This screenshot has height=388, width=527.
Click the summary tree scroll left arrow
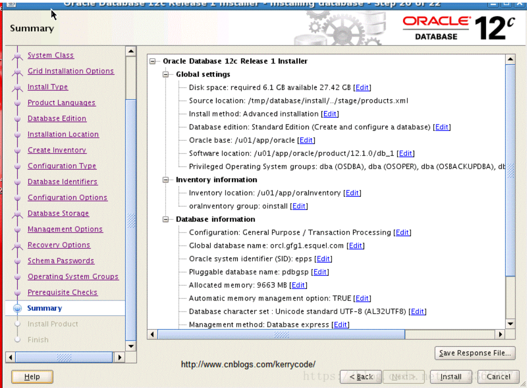(x=153, y=334)
